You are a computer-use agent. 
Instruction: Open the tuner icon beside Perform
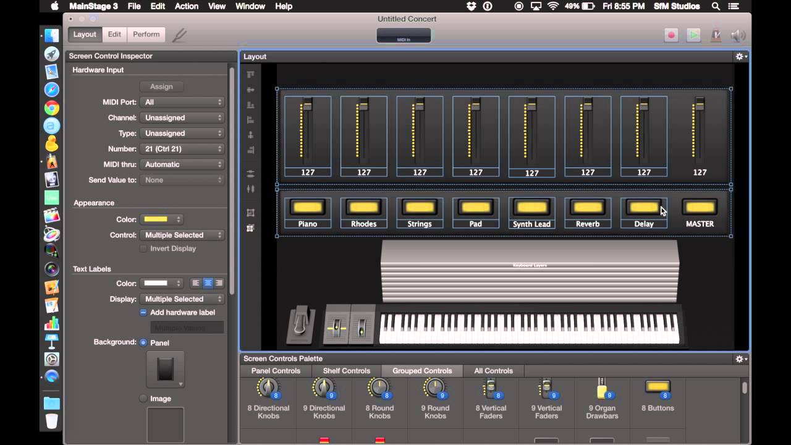pos(179,35)
